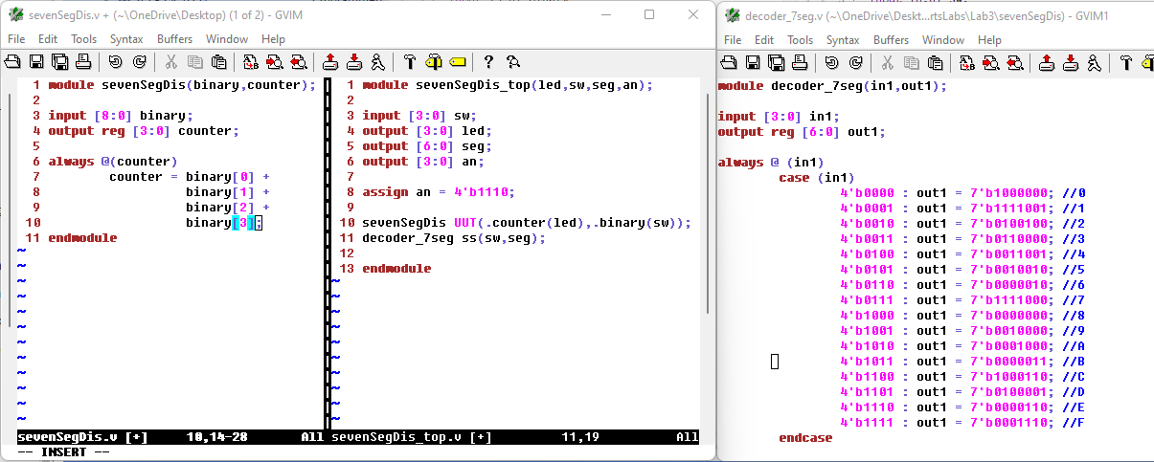Image resolution: width=1154 pixels, height=462 pixels.
Task: Click Open file icon in sevenSegDis.v window
Action: click(13, 62)
